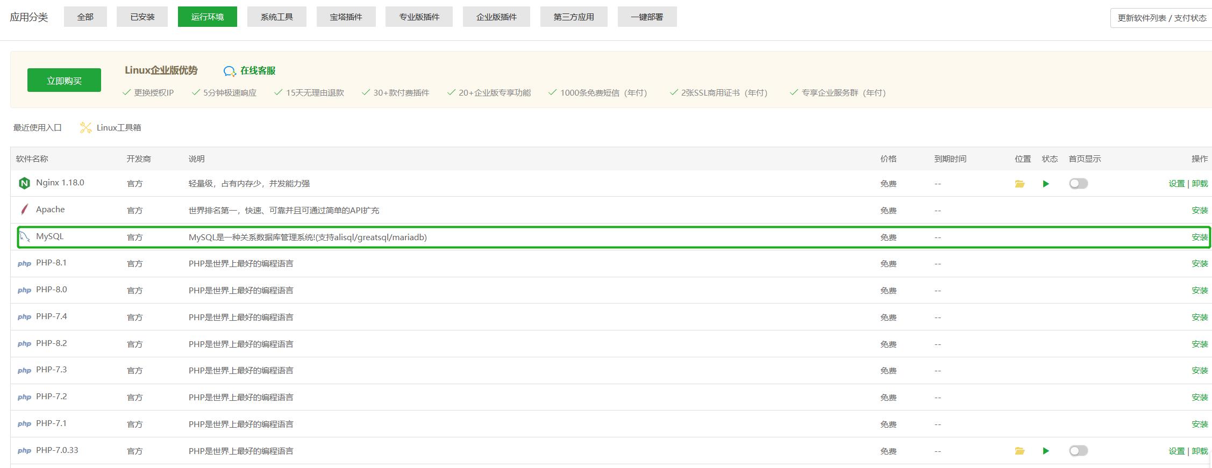Select the 系统工具 category tab

pos(276,17)
